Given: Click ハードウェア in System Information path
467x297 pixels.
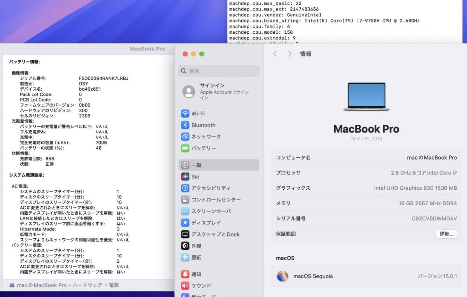Looking at the screenshot, I should tap(88, 285).
